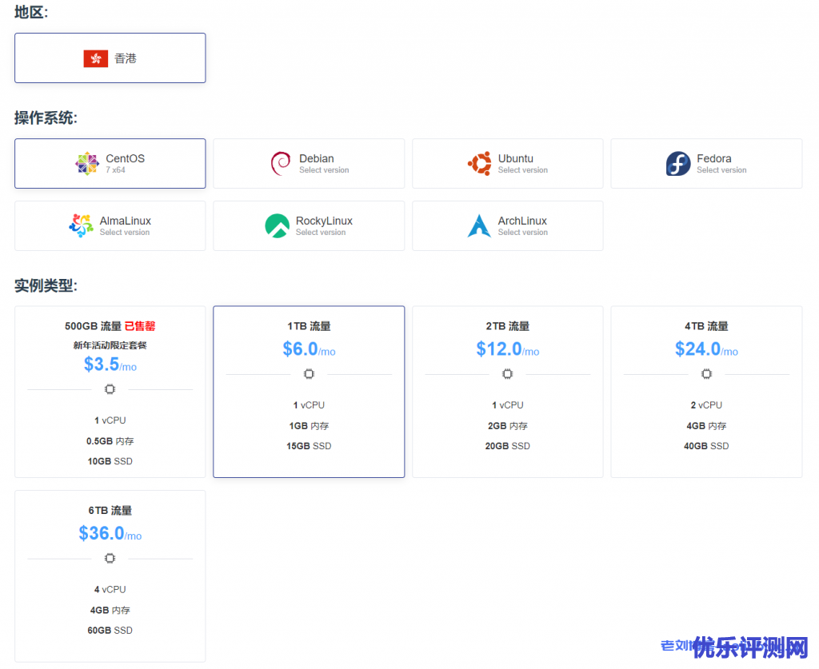The image size is (819, 669).
Task: Click the ArchLinux logo icon
Action: coord(479,225)
